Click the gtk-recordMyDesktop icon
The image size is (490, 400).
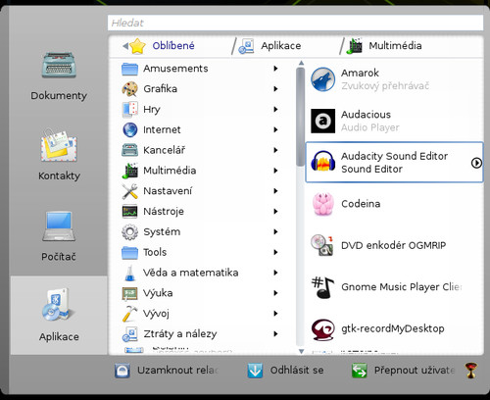point(322,328)
